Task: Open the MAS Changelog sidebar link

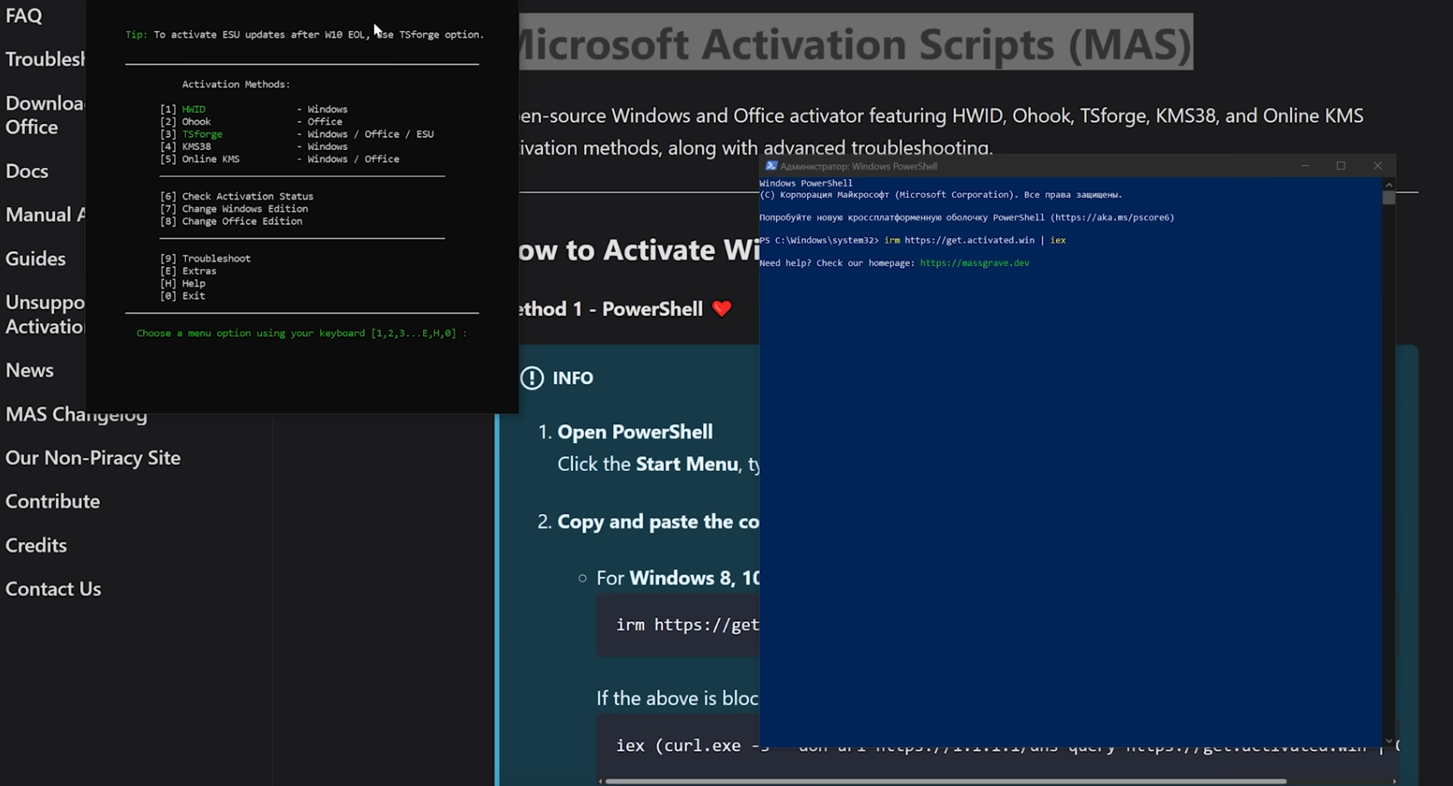Action: pyautogui.click(x=77, y=415)
